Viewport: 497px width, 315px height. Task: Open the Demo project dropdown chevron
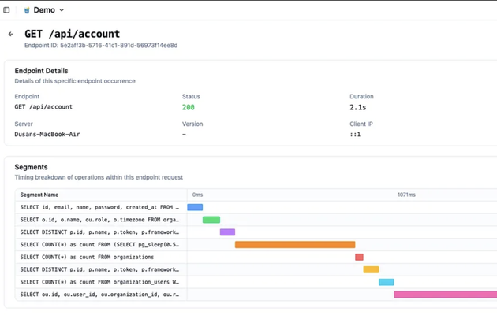(x=62, y=10)
